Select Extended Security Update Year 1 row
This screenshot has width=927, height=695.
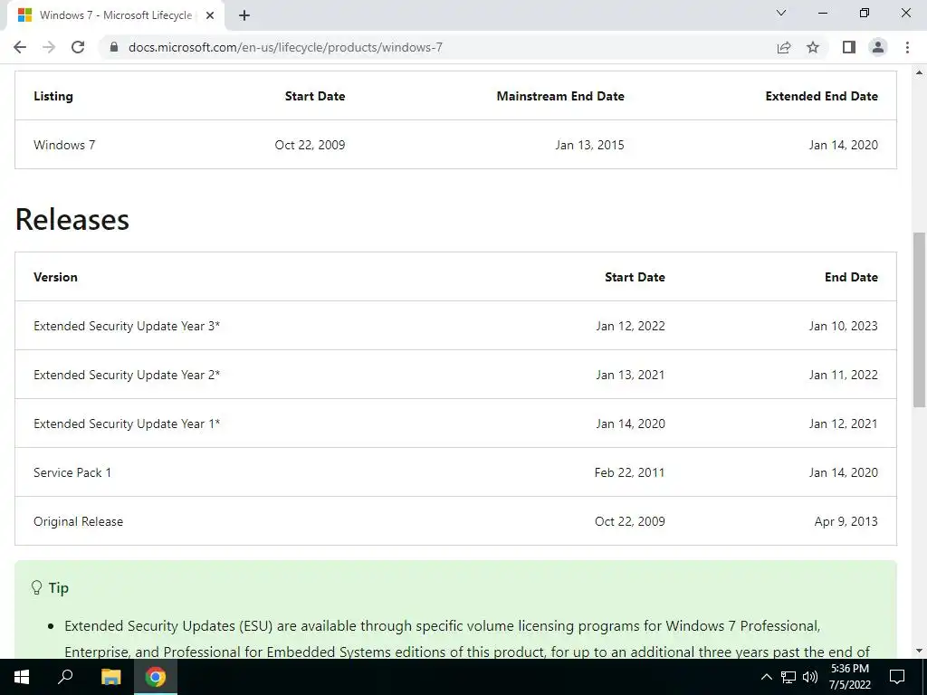pyautogui.click(x=455, y=424)
